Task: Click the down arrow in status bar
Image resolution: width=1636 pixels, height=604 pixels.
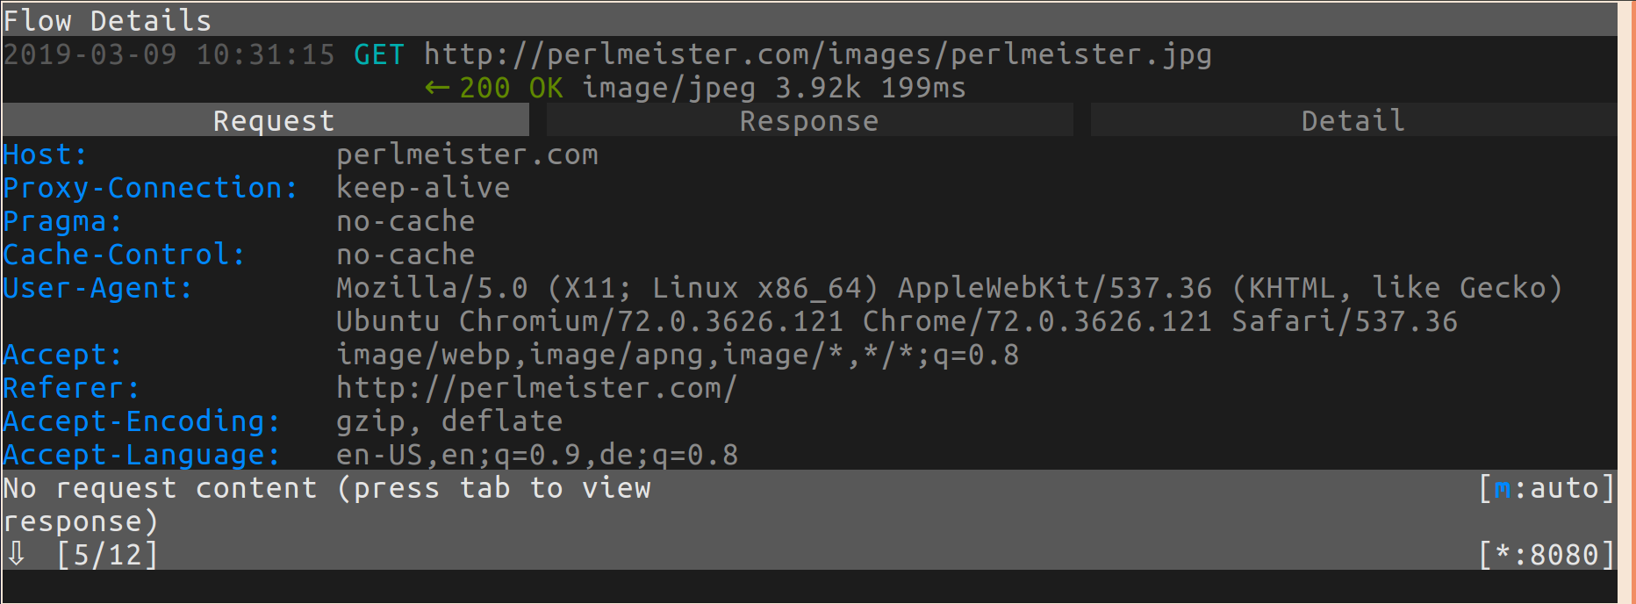Action: coord(16,555)
